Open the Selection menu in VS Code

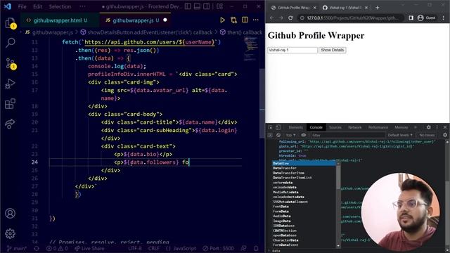(x=60, y=6)
